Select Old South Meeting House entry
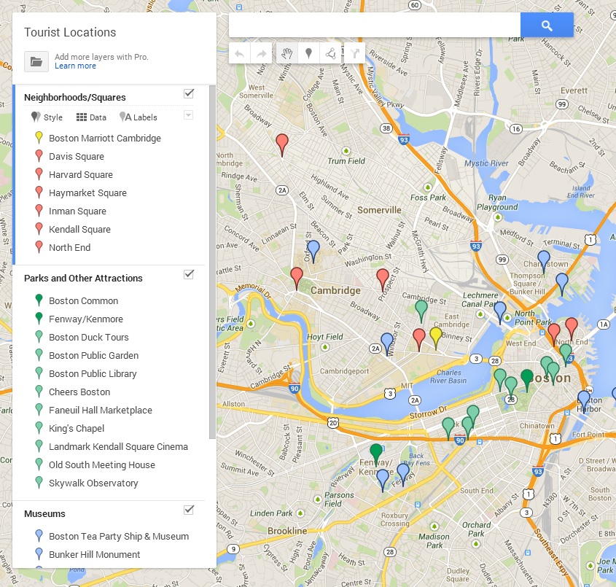Viewport: 616px width, 587px height. tap(102, 464)
